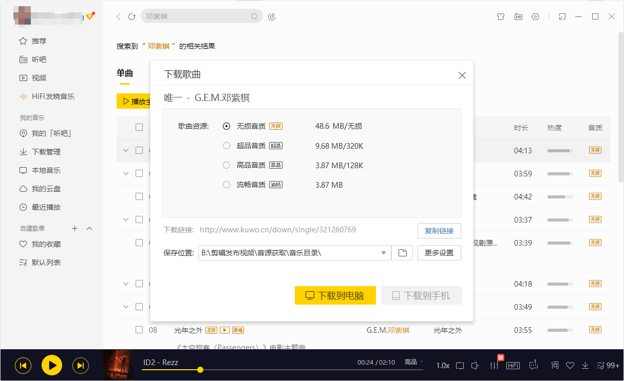Play the previous track
Screen dimensions: 624x381
coord(23,365)
